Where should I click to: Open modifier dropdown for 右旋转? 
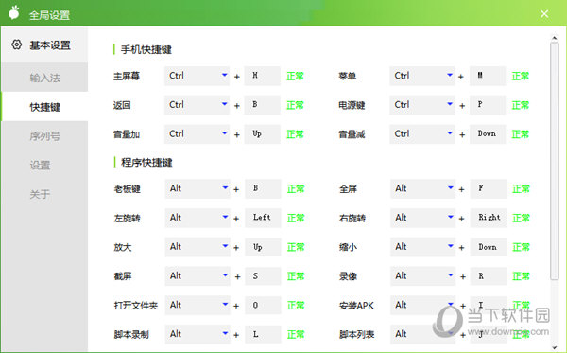pos(422,218)
